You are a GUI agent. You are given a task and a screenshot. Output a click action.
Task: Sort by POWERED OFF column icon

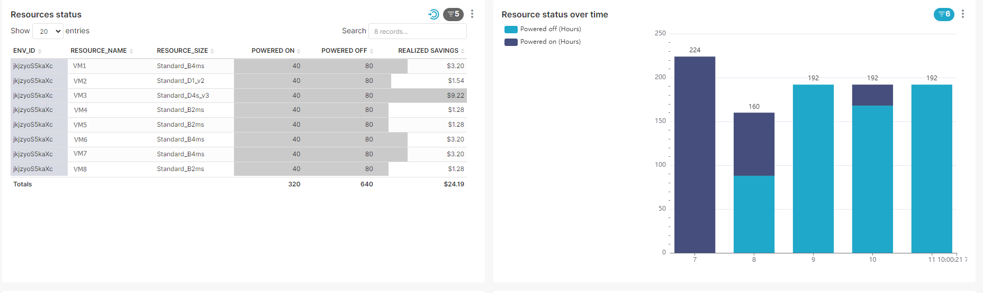coord(372,51)
